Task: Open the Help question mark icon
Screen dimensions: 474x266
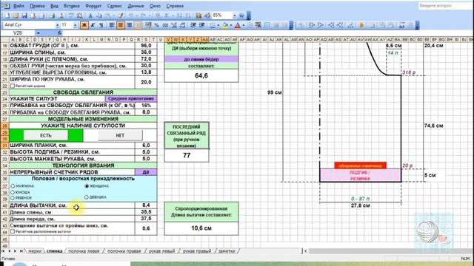Action: tap(241, 16)
